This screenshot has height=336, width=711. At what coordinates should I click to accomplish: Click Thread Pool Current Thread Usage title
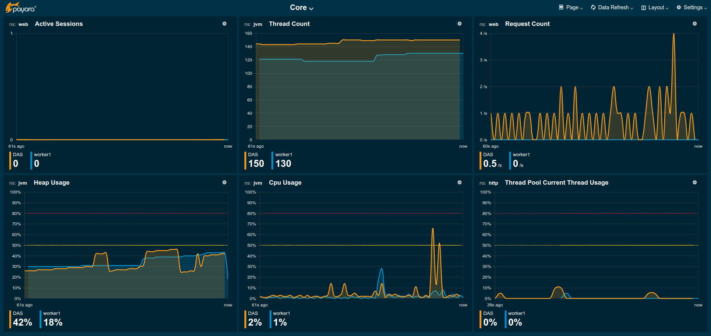pyautogui.click(x=557, y=182)
